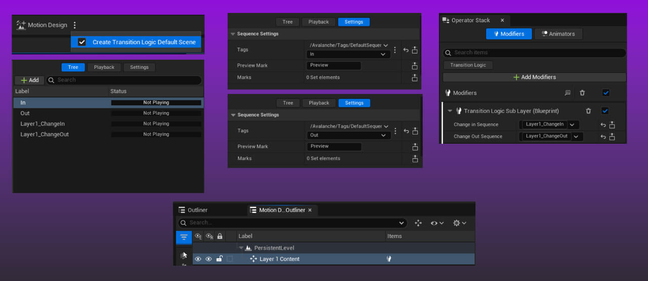Reset Tags to default in the In-tagged settings panel
Viewport: 648px width, 281px height.
click(x=406, y=50)
